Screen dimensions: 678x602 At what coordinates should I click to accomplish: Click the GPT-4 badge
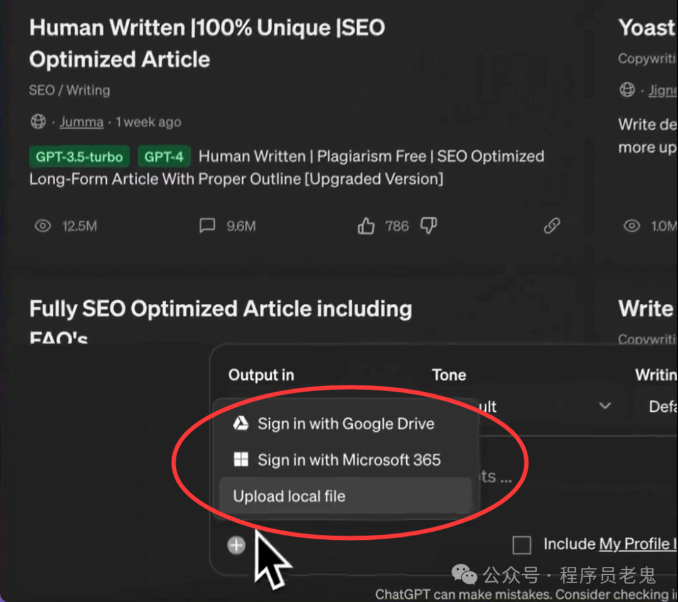(164, 156)
